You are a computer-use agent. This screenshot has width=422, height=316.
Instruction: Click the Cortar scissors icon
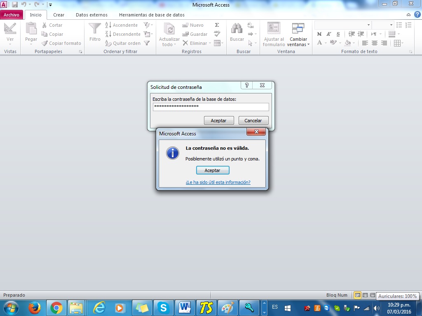(45, 25)
